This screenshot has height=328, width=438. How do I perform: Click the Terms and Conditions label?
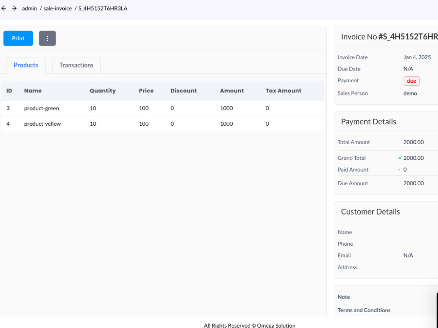pyautogui.click(x=364, y=310)
